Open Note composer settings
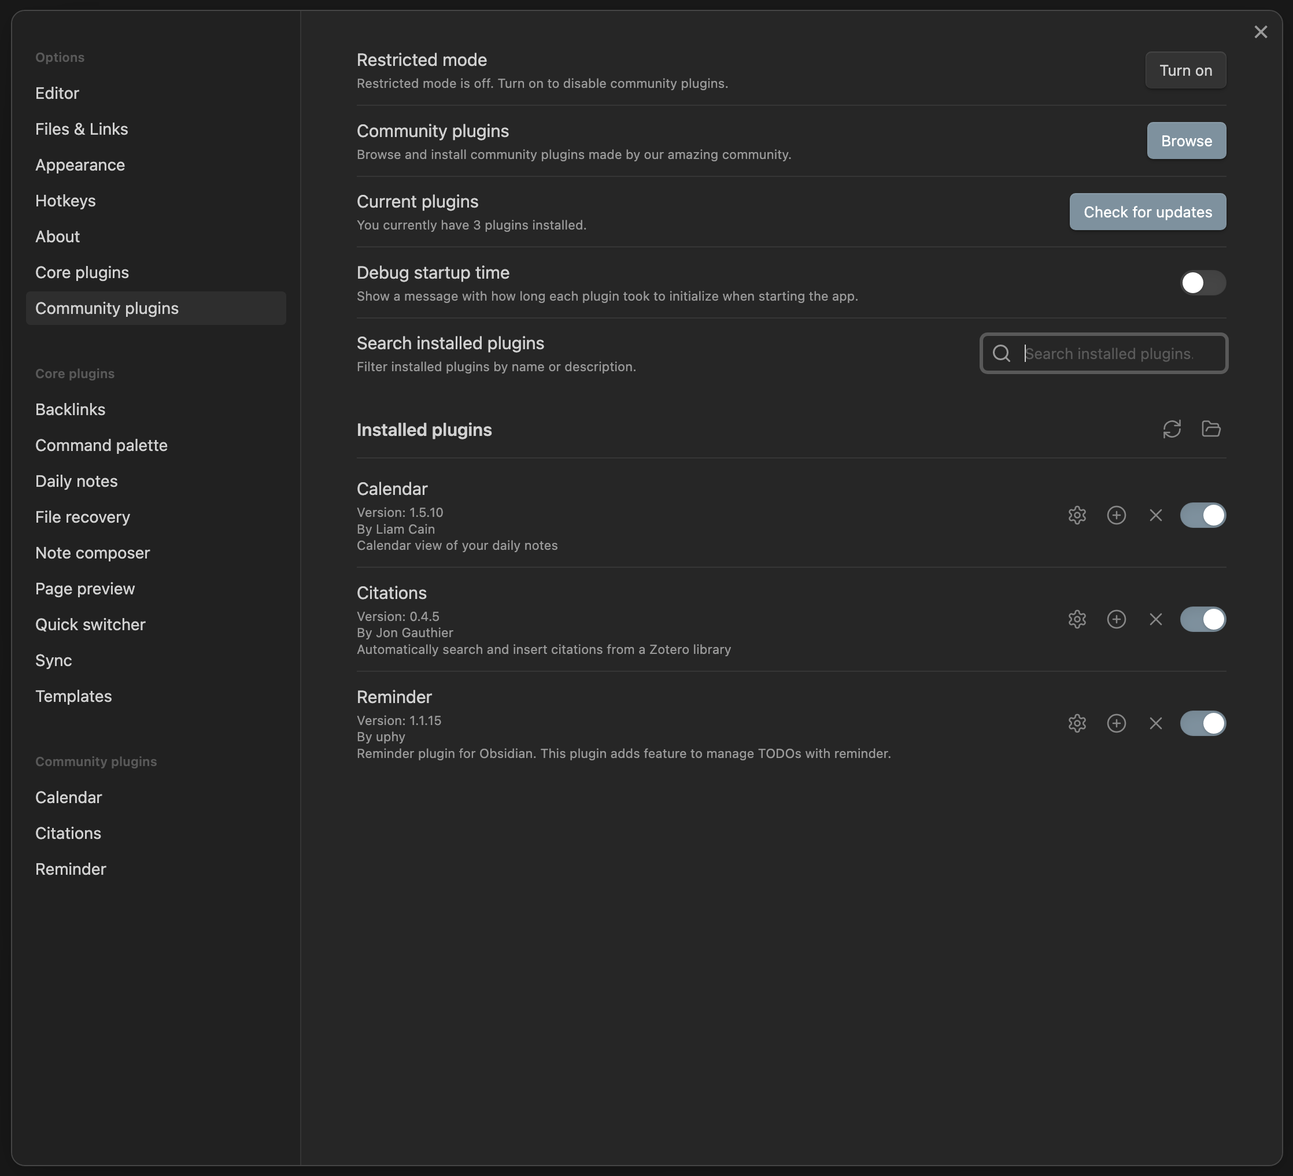The height and width of the screenshot is (1176, 1293). (x=156, y=553)
